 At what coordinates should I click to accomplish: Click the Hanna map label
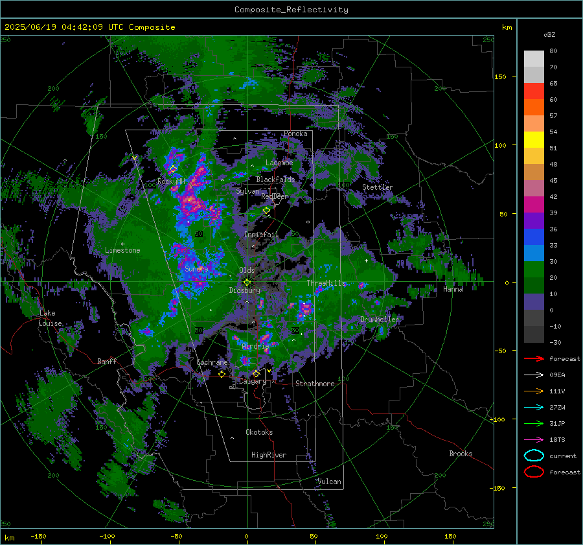pos(453,289)
